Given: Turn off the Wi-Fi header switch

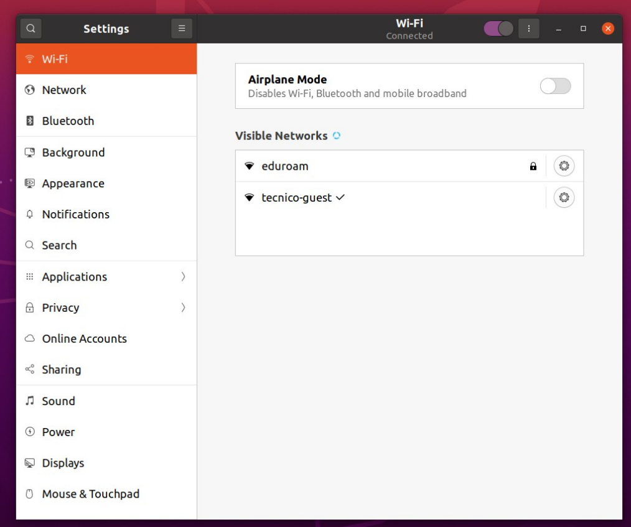Looking at the screenshot, I should (x=498, y=29).
